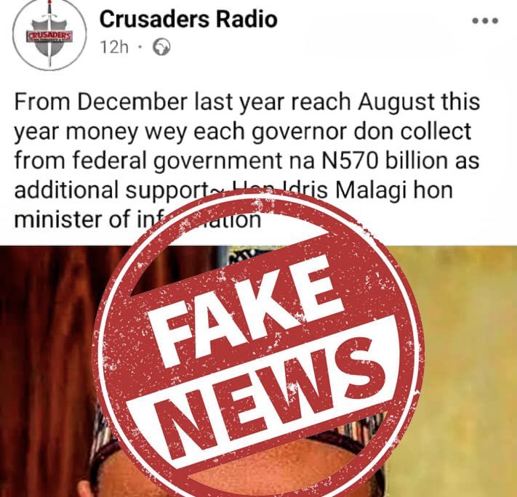
Task: Open the Crusaders Radio profile picture
Action: click(x=49, y=35)
